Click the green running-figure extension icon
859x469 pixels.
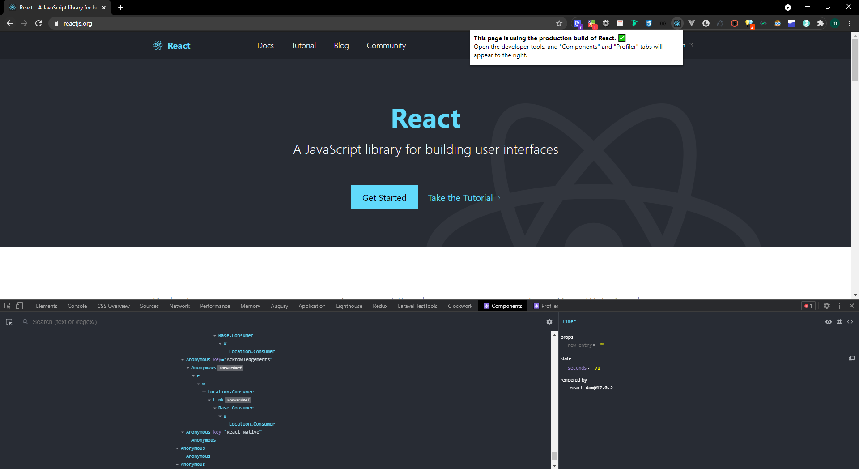pyautogui.click(x=634, y=23)
